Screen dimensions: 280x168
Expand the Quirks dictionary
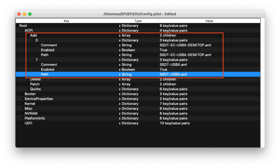(28, 89)
